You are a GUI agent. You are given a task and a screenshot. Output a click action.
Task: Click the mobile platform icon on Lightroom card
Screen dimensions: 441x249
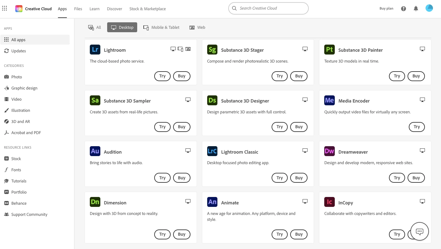click(181, 49)
